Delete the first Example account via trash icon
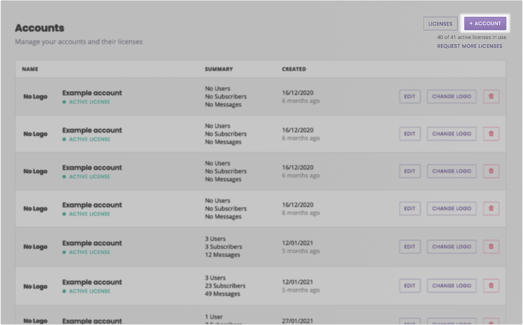The height and width of the screenshot is (325, 523). point(491,96)
